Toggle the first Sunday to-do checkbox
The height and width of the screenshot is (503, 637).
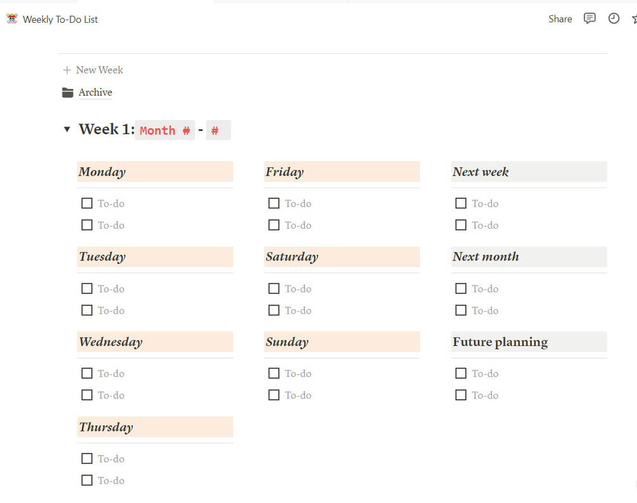(x=274, y=373)
